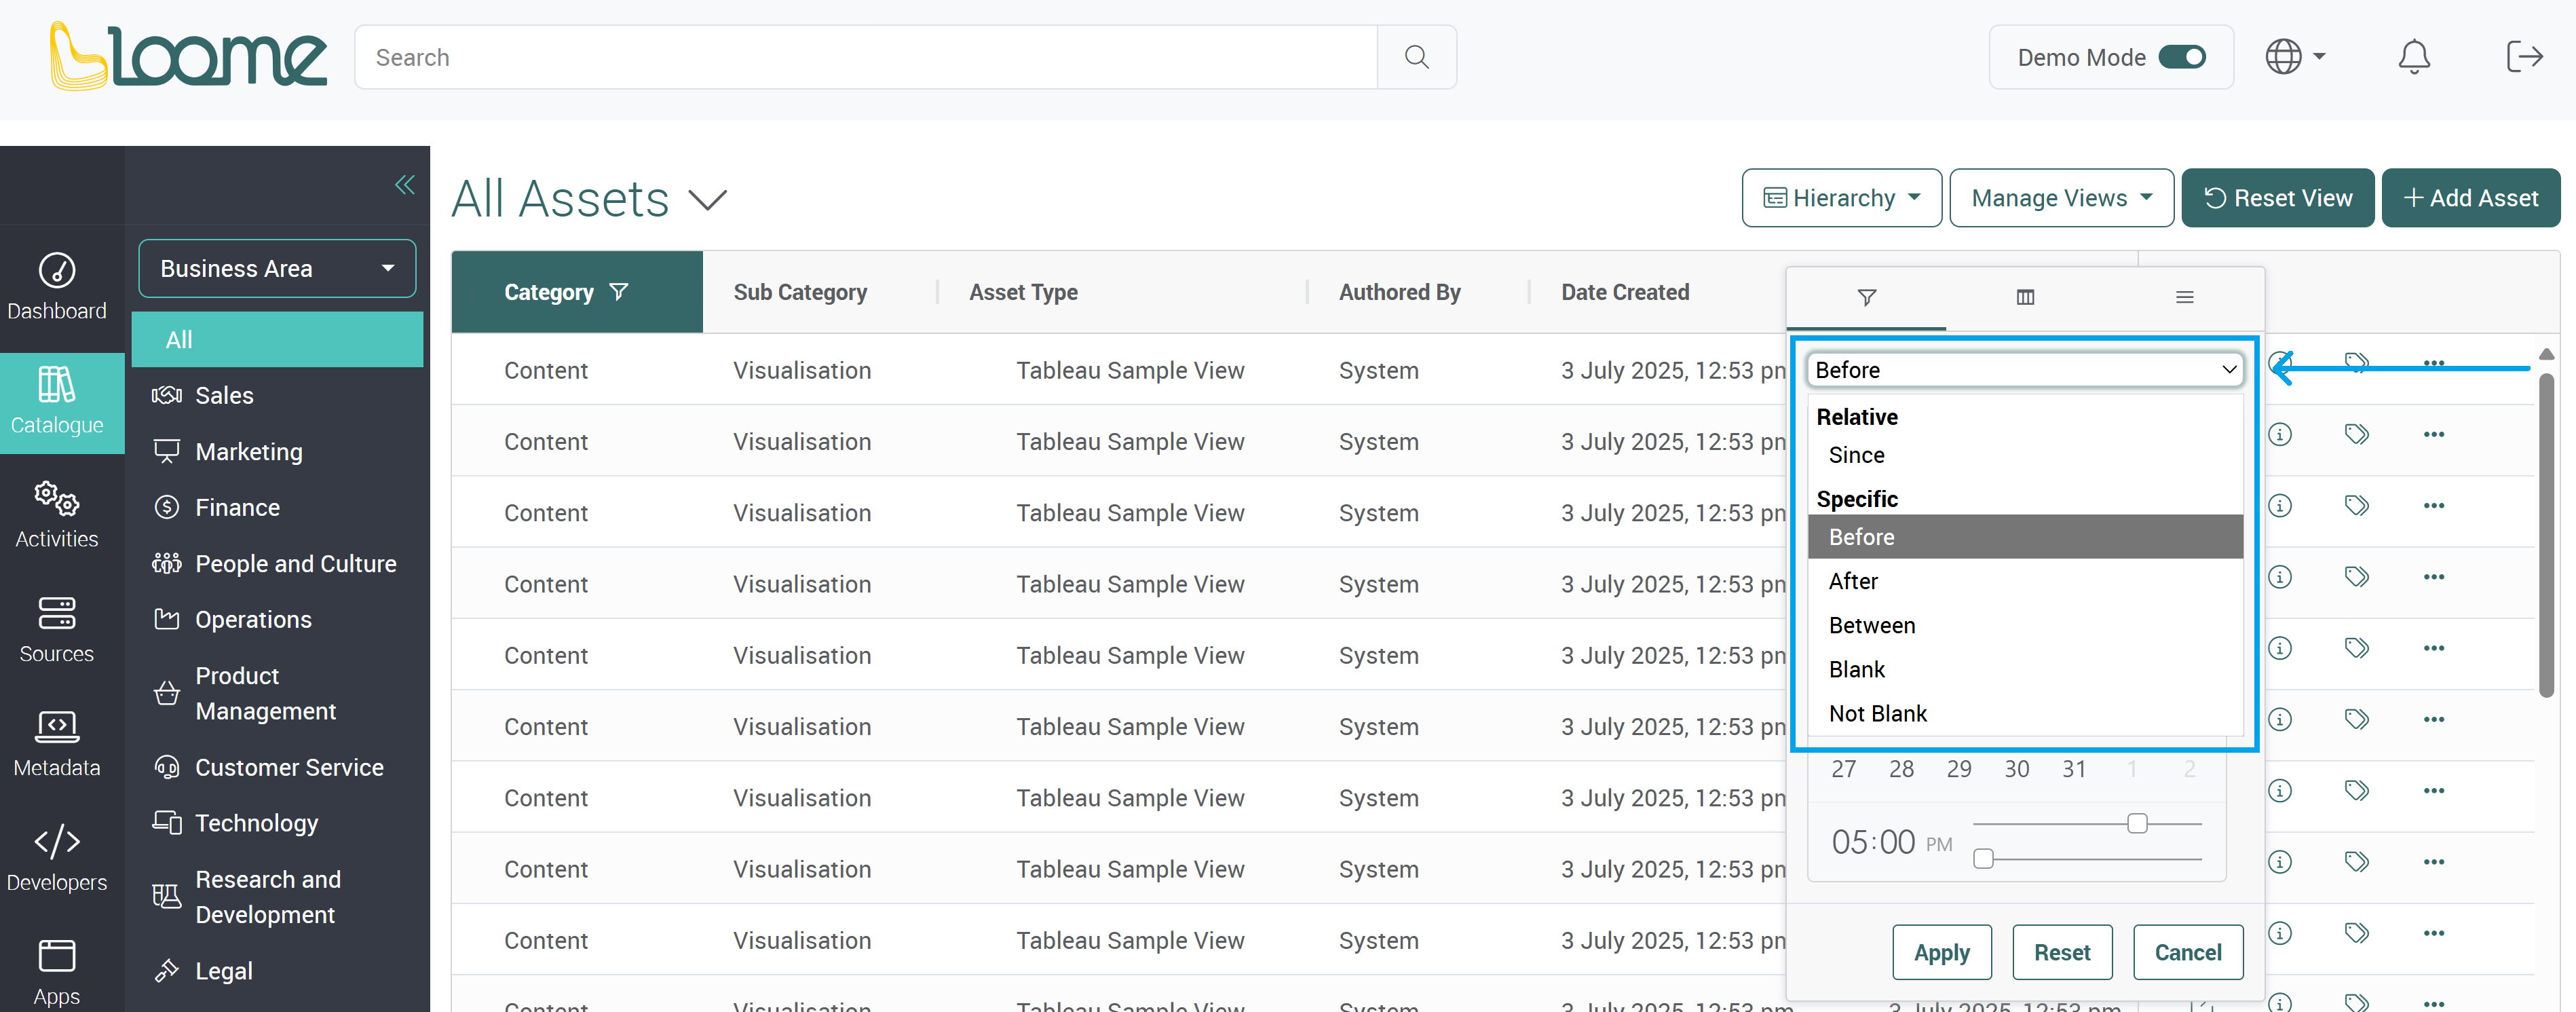This screenshot has height=1012, width=2576.
Task: Open the Manage Views dropdown
Action: click(2061, 198)
